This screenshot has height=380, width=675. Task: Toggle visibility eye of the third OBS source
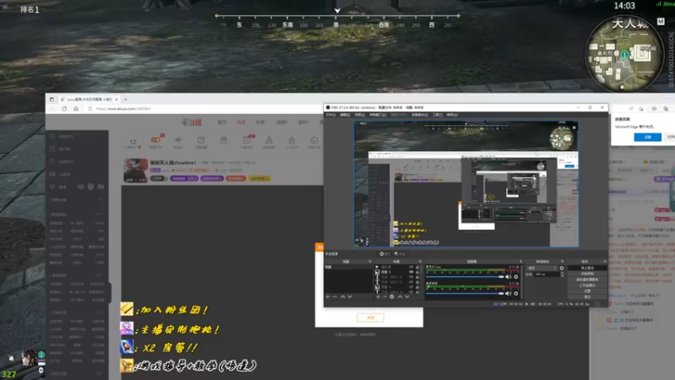[x=411, y=277]
